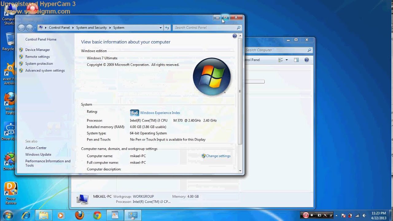Pause HyperCam recording in tray
Viewport: 393px width, 221px height.
(x=305, y=215)
